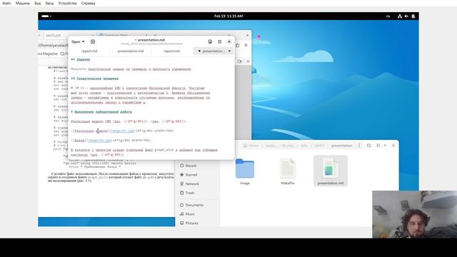Click the browser extensions icon beside hamburger
457x257 pixels.
(238, 45)
